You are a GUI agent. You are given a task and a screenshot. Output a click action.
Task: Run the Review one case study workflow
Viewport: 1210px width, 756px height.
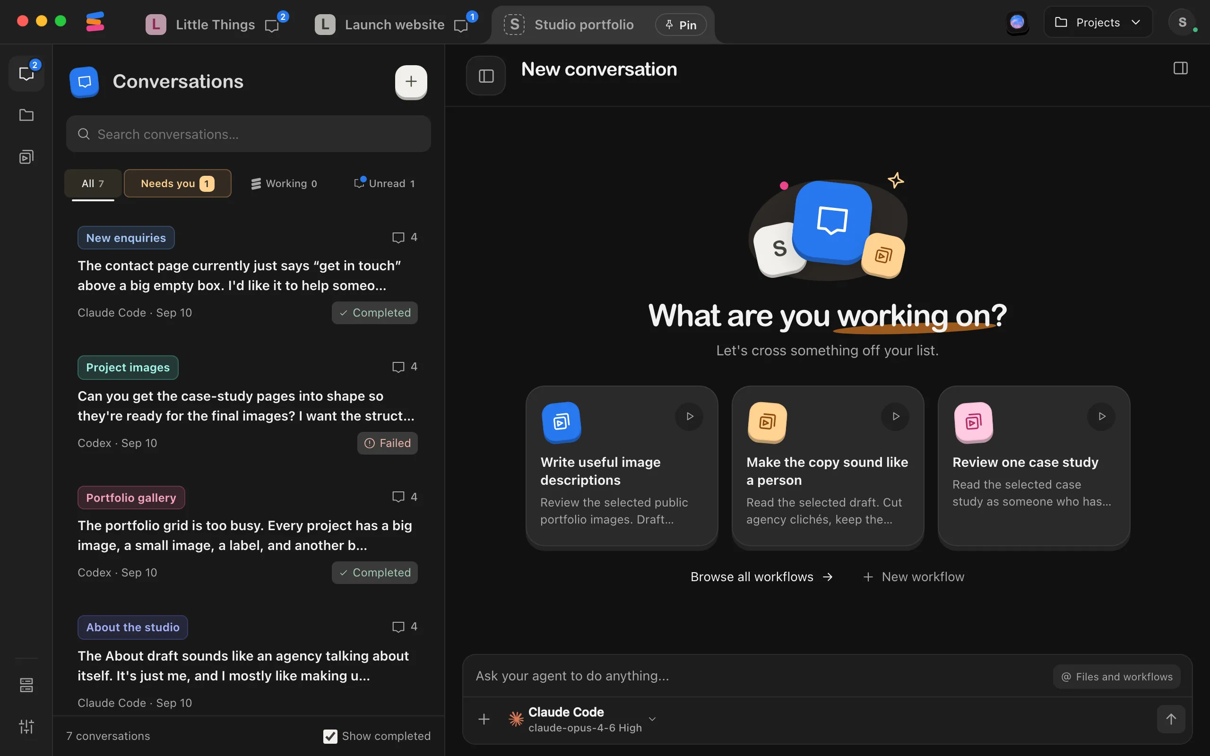[x=1101, y=416]
